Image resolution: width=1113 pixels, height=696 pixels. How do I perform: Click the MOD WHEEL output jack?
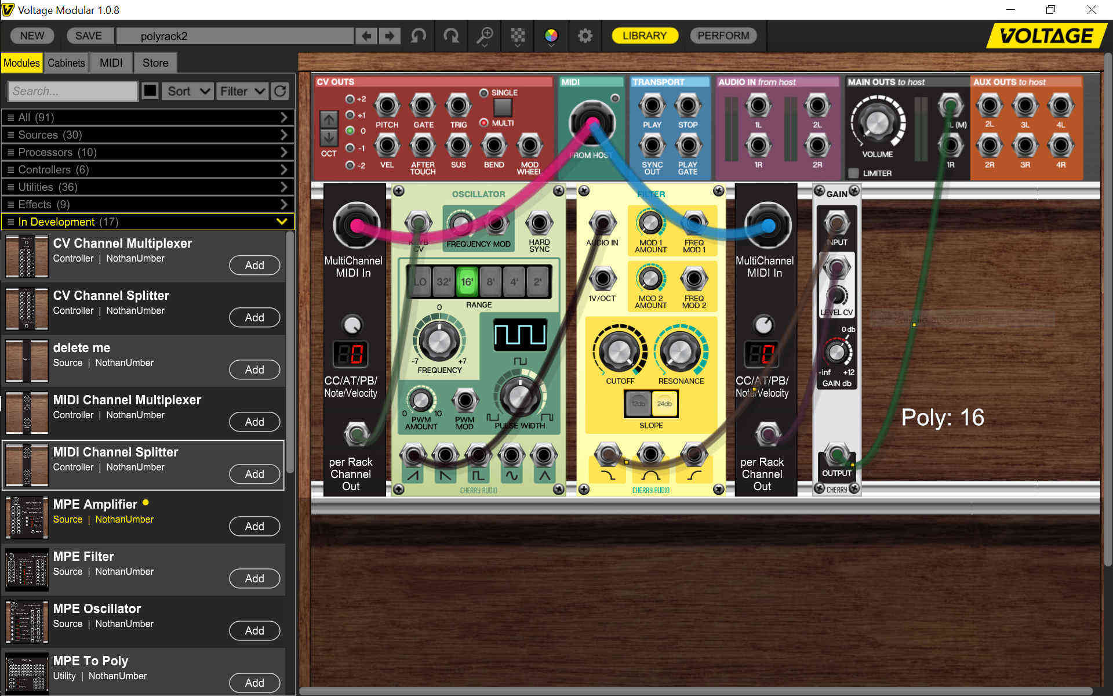pyautogui.click(x=529, y=146)
